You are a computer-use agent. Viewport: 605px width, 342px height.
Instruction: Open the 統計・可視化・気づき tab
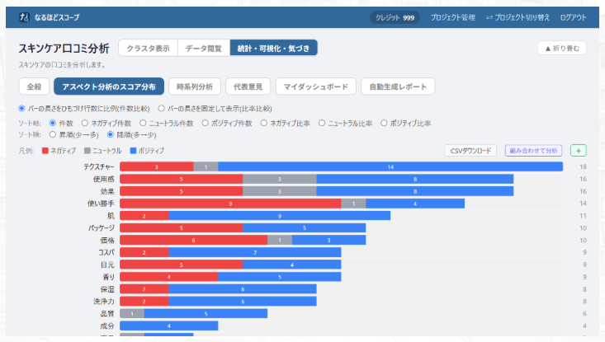point(273,48)
